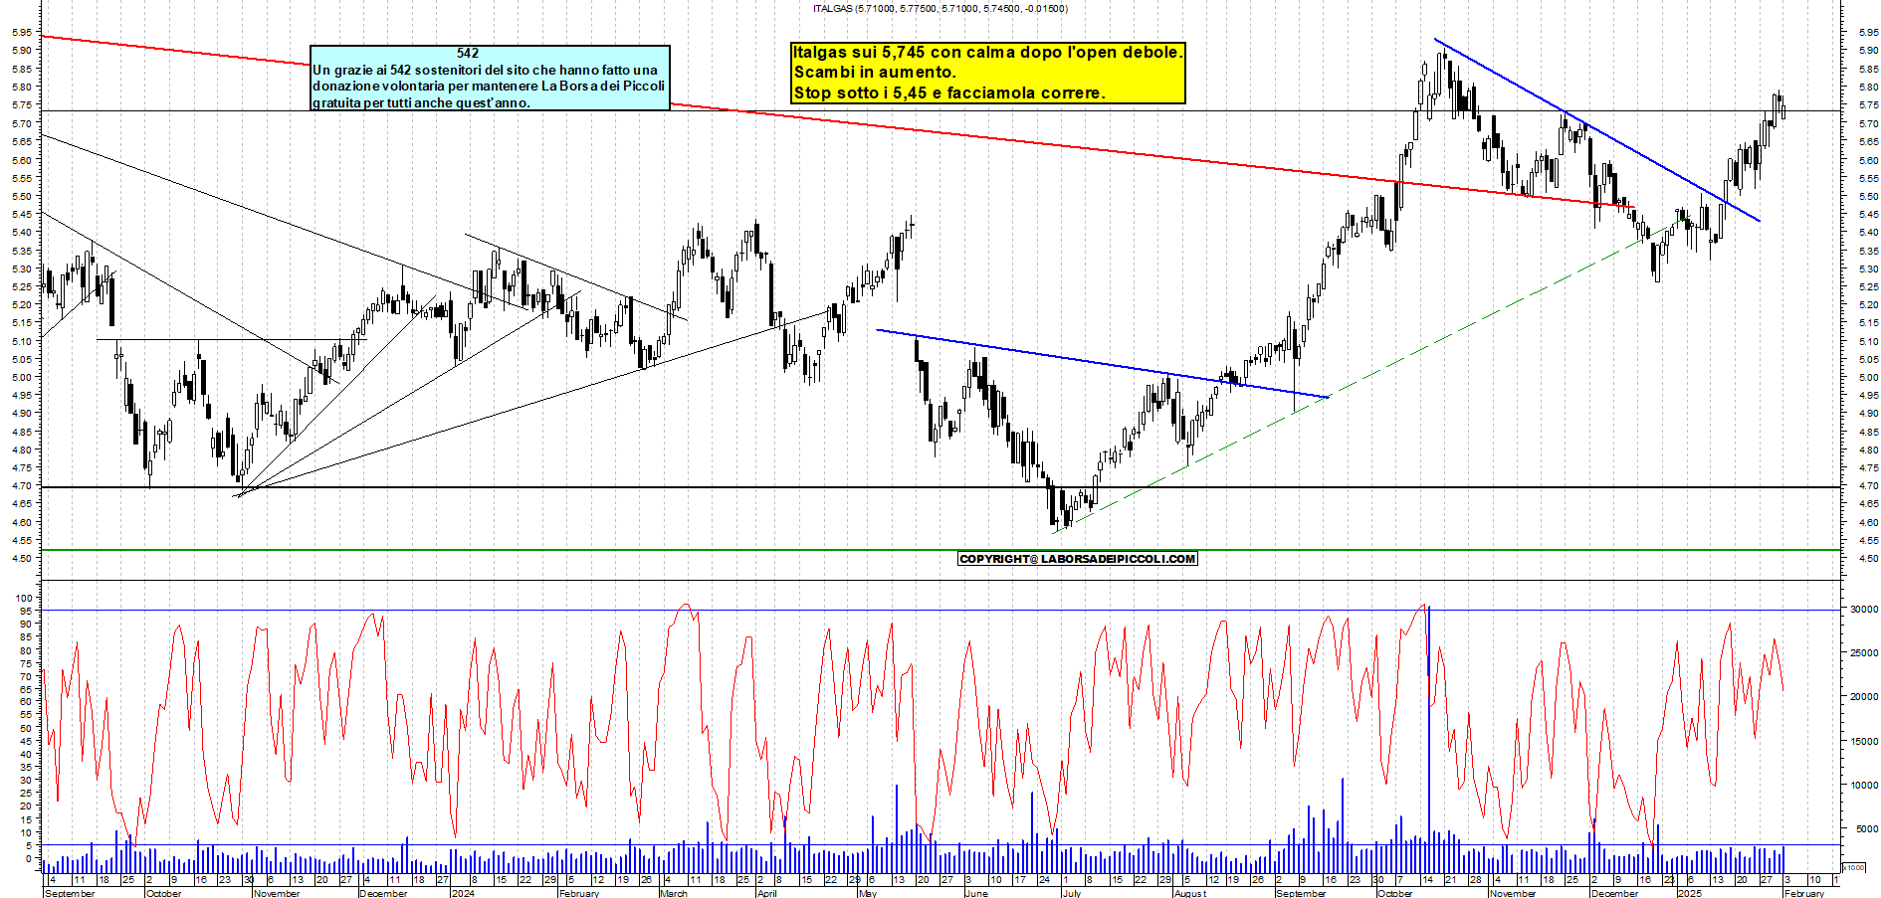Click the yellow note line "Scambi in aumento."

coord(875,73)
